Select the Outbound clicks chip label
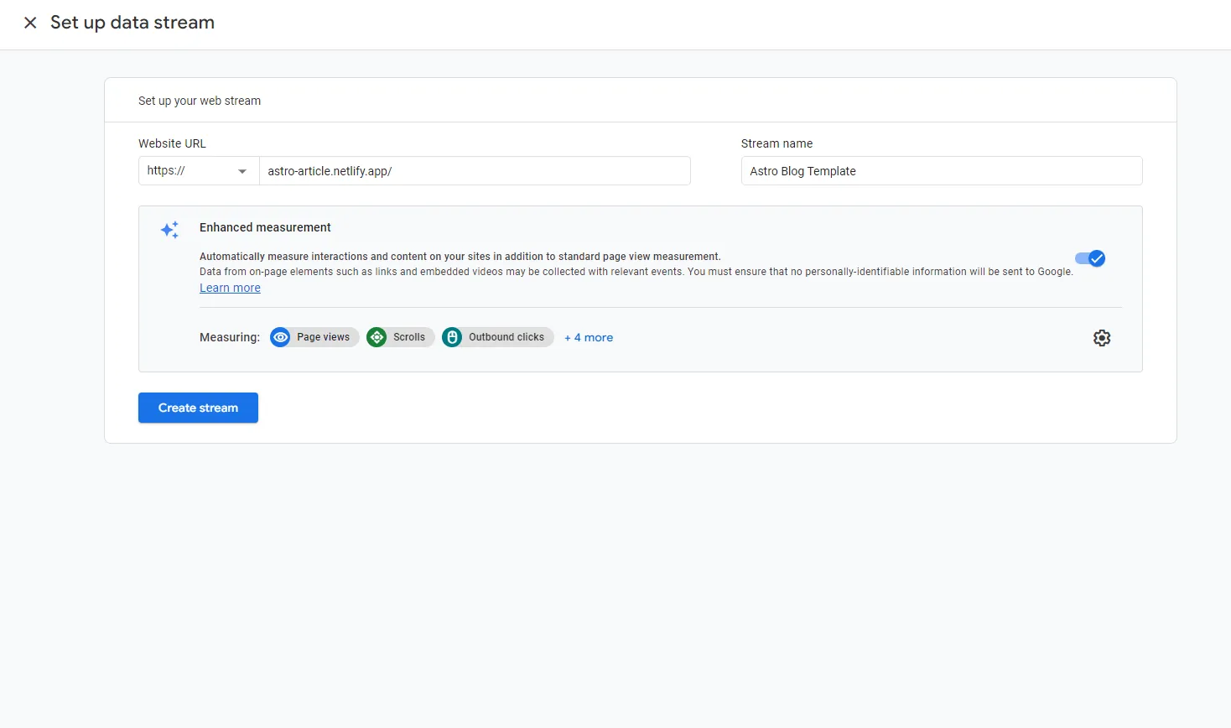The image size is (1231, 728). pyautogui.click(x=506, y=337)
